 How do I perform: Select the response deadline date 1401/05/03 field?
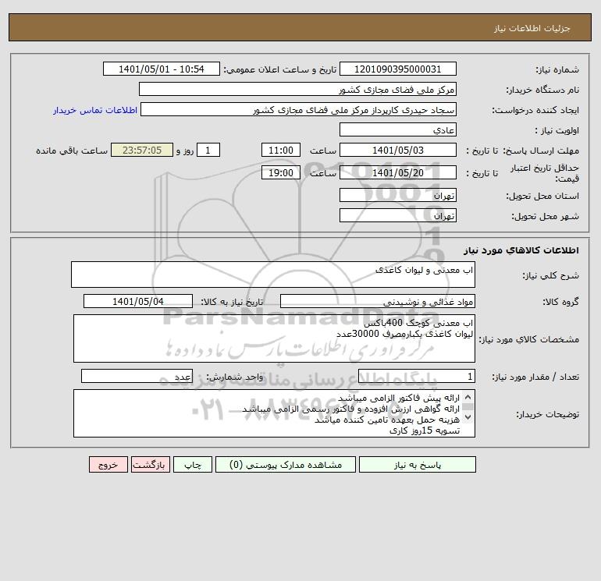click(x=398, y=151)
